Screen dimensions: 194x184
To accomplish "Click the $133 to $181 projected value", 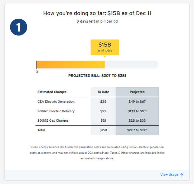I will click(x=137, y=111).
